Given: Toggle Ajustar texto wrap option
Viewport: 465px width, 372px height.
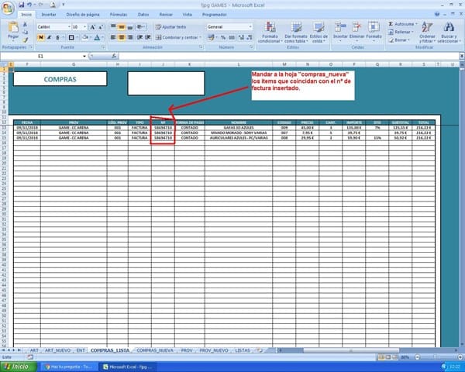Looking at the screenshot, I should pyautogui.click(x=172, y=26).
